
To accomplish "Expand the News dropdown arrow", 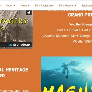I will point(29,6).
